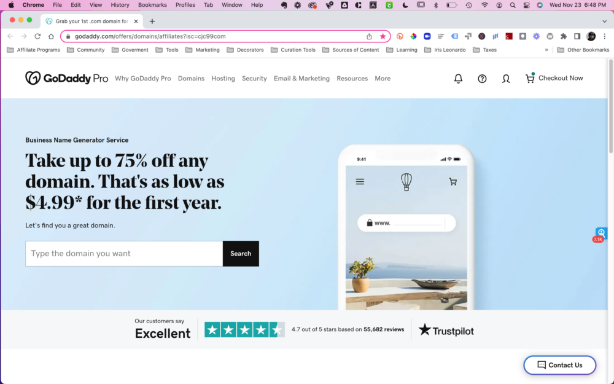Open Evernote in the macOS menu bar

tap(284, 5)
